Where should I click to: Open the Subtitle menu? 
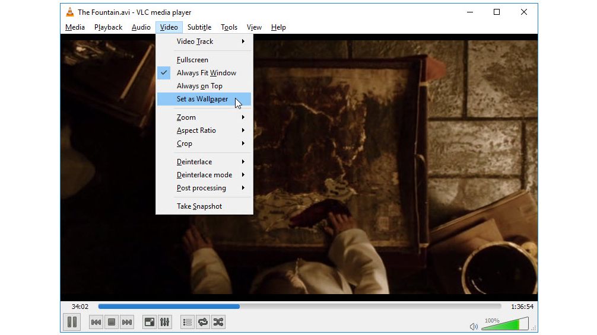(x=199, y=27)
